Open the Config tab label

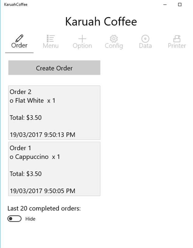click(x=114, y=46)
